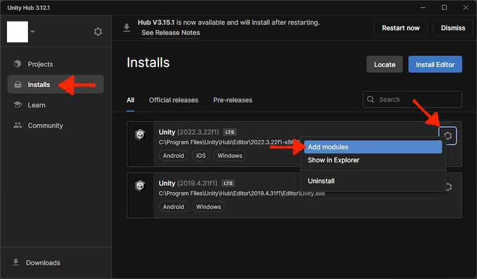477x279 pixels.
Task: Open the Projects section
Action: point(40,64)
